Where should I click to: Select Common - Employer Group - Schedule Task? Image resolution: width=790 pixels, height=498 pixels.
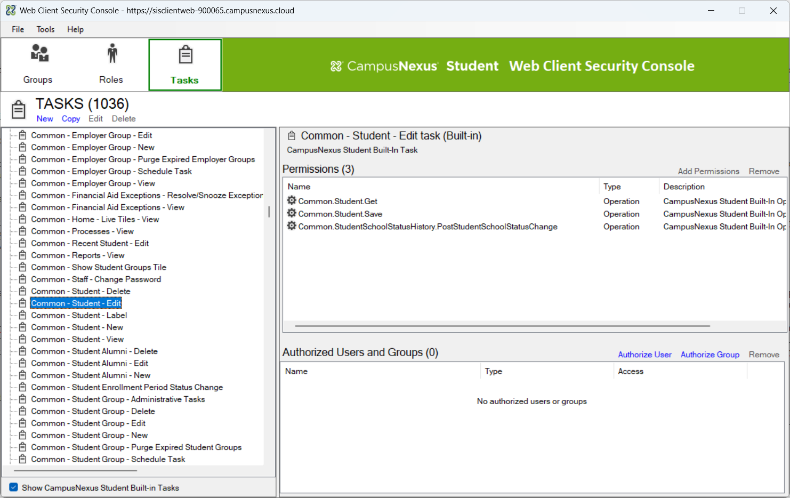tap(111, 171)
